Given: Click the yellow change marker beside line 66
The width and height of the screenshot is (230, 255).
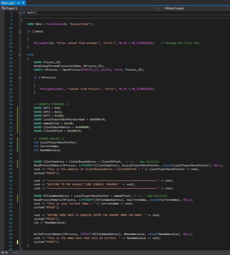Looking at the screenshot, I should pyautogui.click(x=17, y=242).
